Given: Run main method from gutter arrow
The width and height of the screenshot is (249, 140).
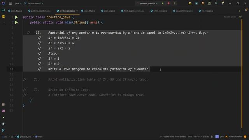Looking at the screenshot, I should pyautogui.click(x=16, y=23).
